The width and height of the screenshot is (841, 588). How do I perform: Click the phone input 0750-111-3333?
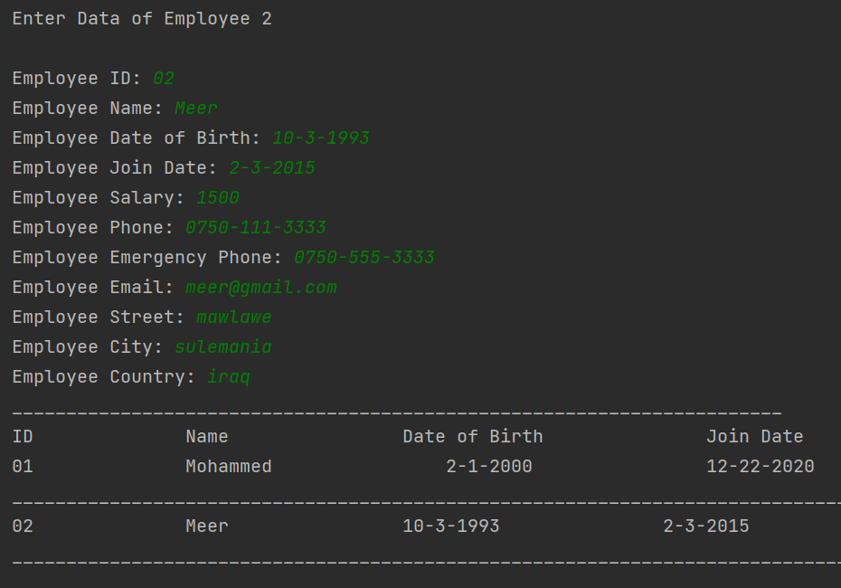click(256, 227)
